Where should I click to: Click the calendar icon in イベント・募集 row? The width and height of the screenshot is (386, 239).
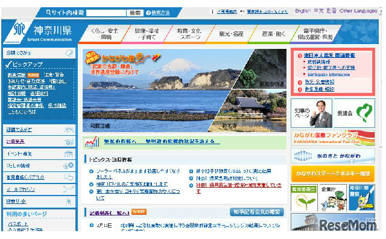click(x=68, y=154)
